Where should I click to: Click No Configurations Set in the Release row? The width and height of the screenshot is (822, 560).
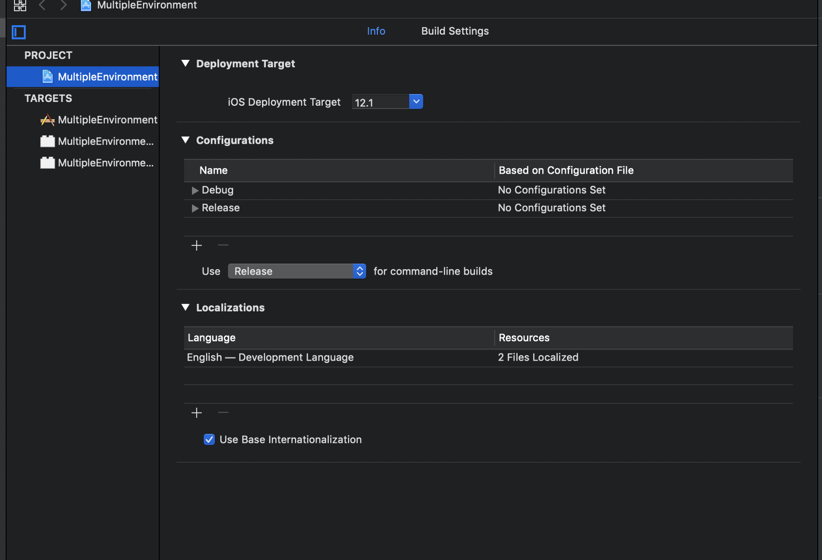point(551,208)
